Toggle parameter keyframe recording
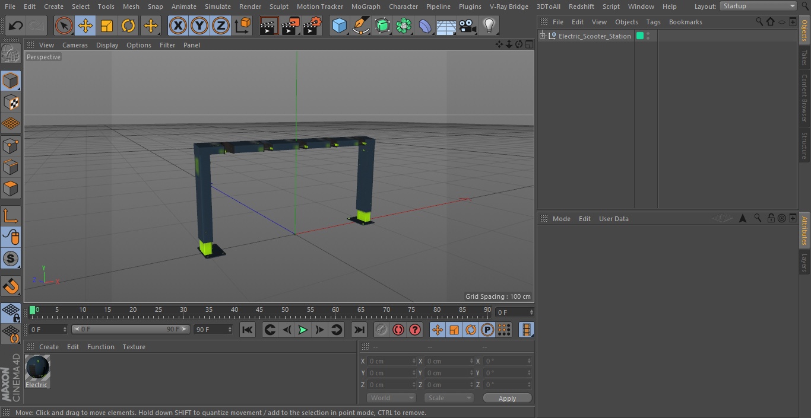Screen dimensions: 811x418 click(487, 330)
